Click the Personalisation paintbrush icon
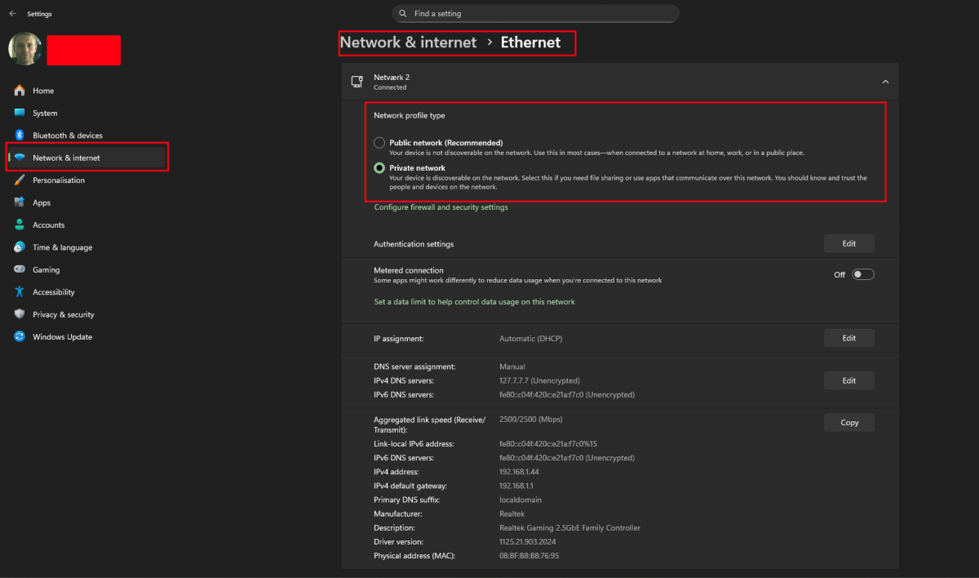 pos(20,180)
